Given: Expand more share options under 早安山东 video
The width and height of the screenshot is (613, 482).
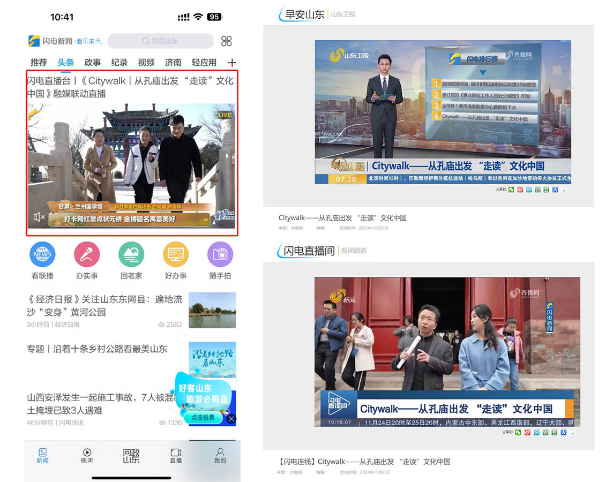Looking at the screenshot, I should coord(564,191).
